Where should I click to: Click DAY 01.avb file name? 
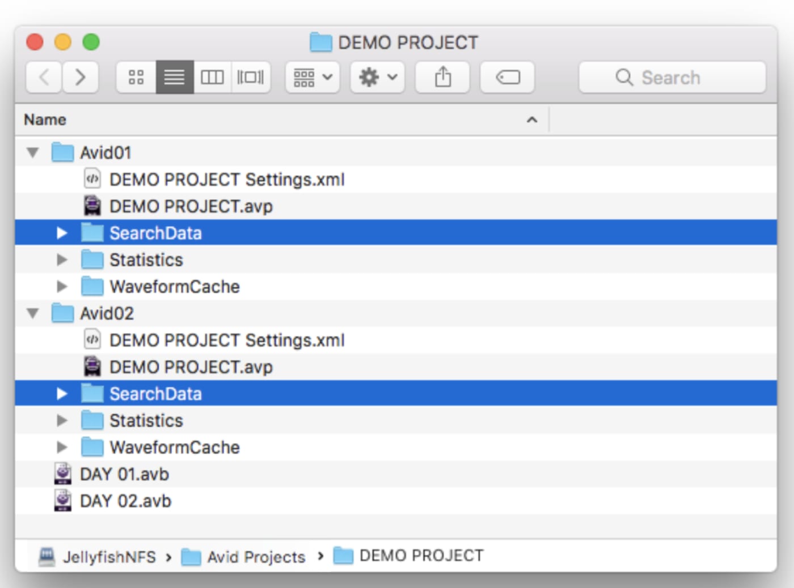[124, 474]
